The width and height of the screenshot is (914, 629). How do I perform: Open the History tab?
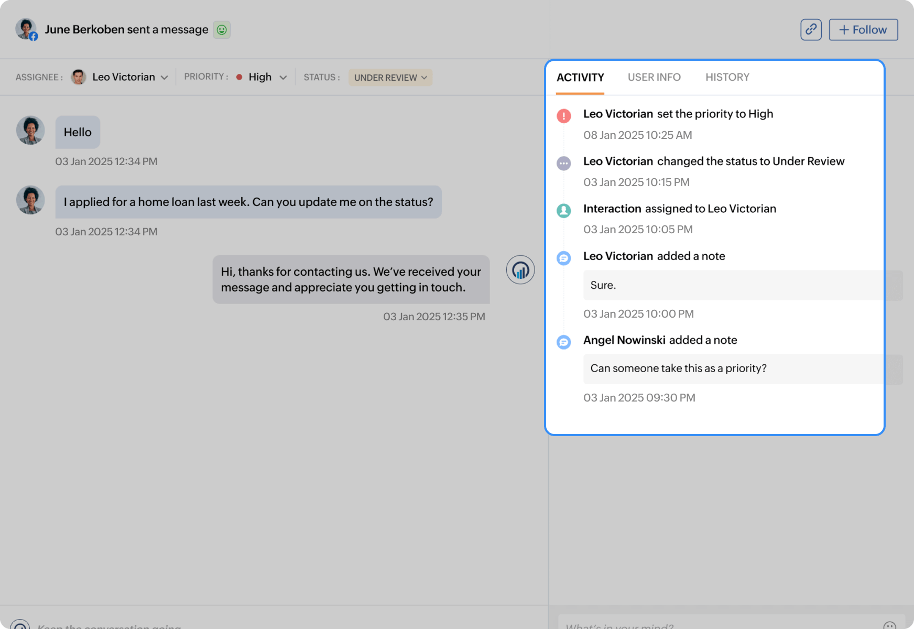point(727,78)
